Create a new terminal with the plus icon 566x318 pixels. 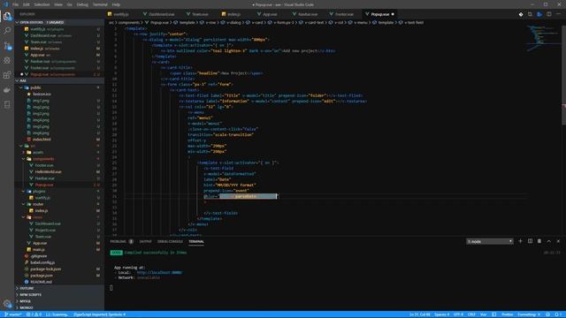coord(520,241)
